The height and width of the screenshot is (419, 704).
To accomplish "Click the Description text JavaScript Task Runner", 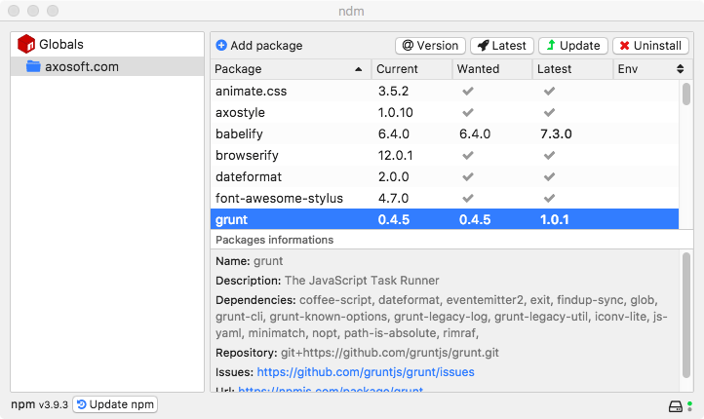I will (362, 281).
